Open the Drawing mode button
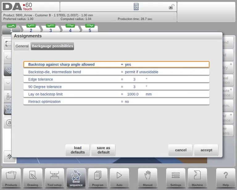This screenshot has height=190, width=237. (x=33, y=178)
